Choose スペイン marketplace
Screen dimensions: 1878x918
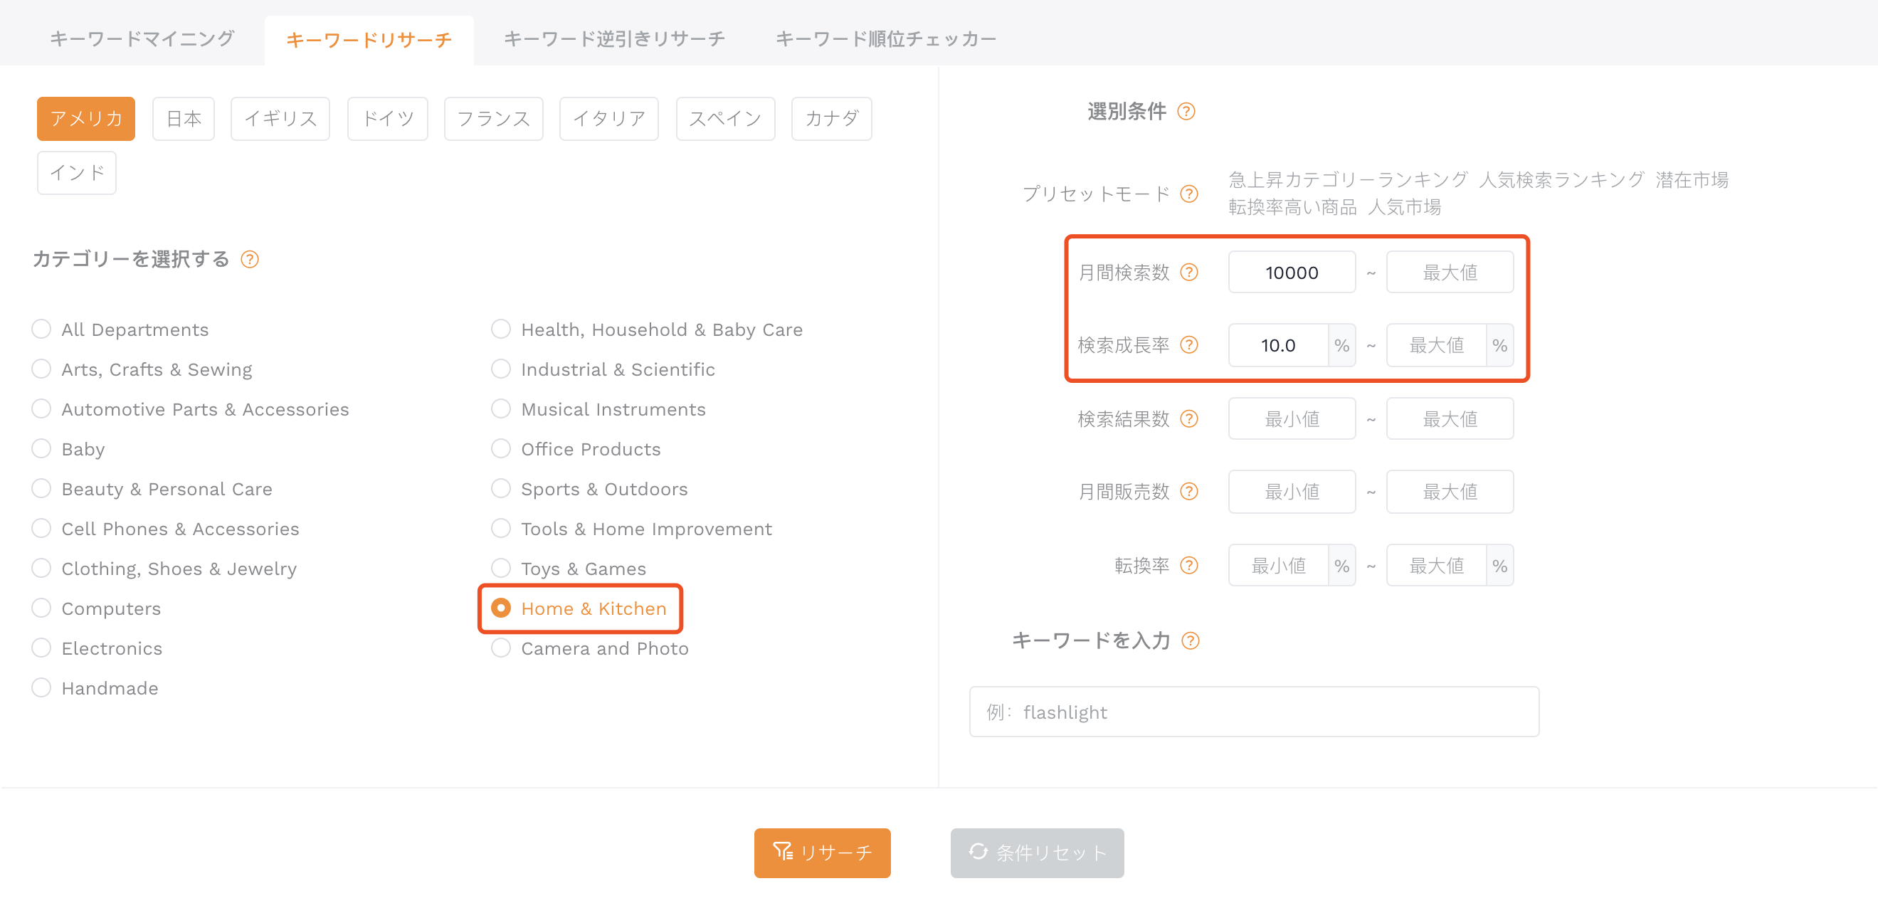point(725,119)
